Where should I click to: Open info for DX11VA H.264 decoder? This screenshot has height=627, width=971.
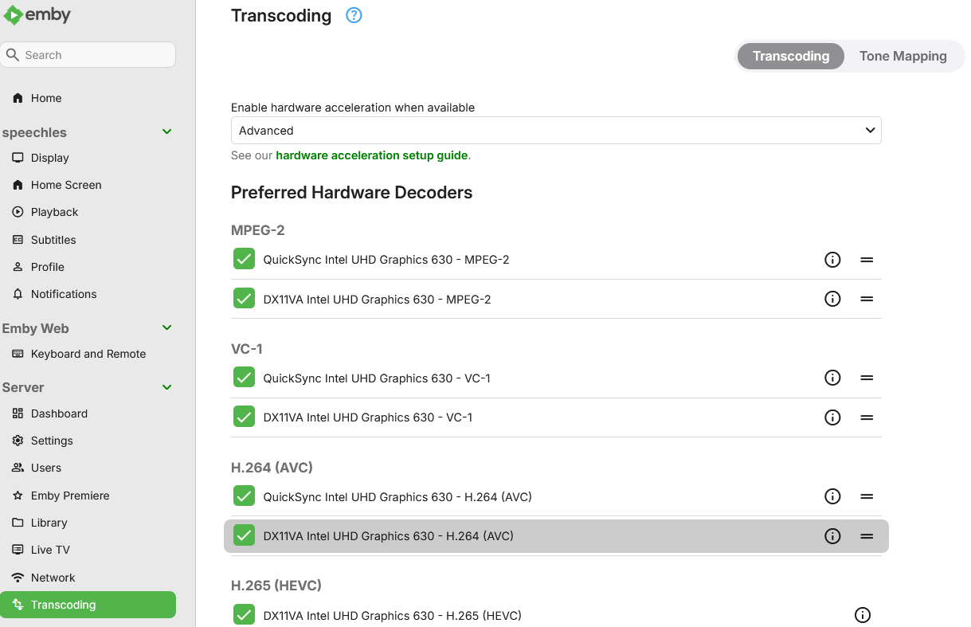coord(832,536)
